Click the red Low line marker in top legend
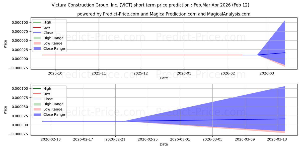This screenshot has height=150, width=301. pos(37,27)
